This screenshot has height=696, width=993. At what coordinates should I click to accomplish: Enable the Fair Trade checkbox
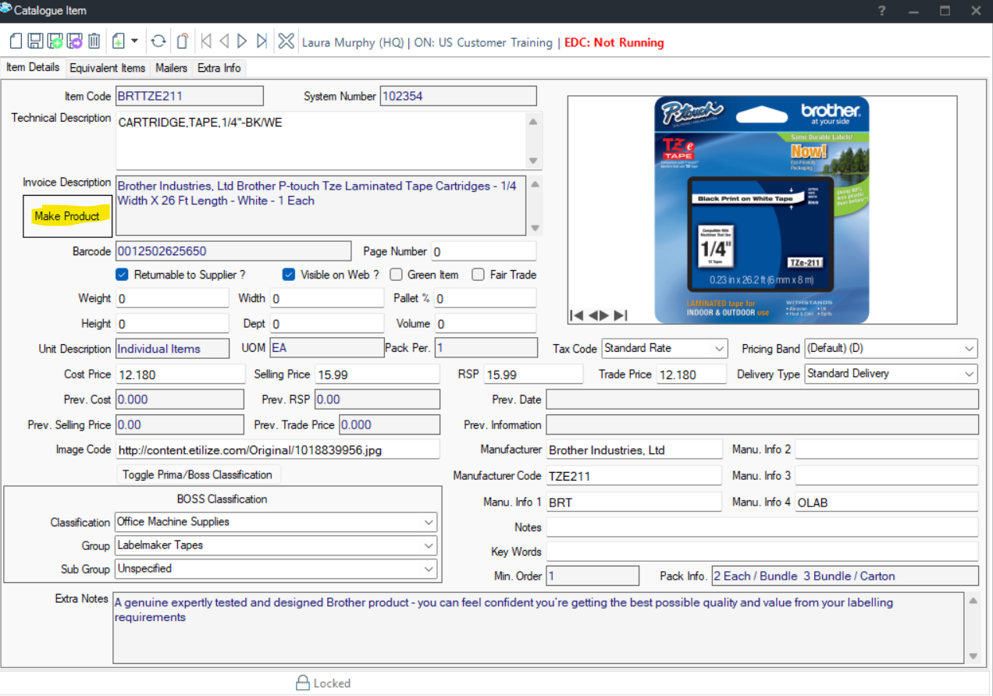pos(479,275)
